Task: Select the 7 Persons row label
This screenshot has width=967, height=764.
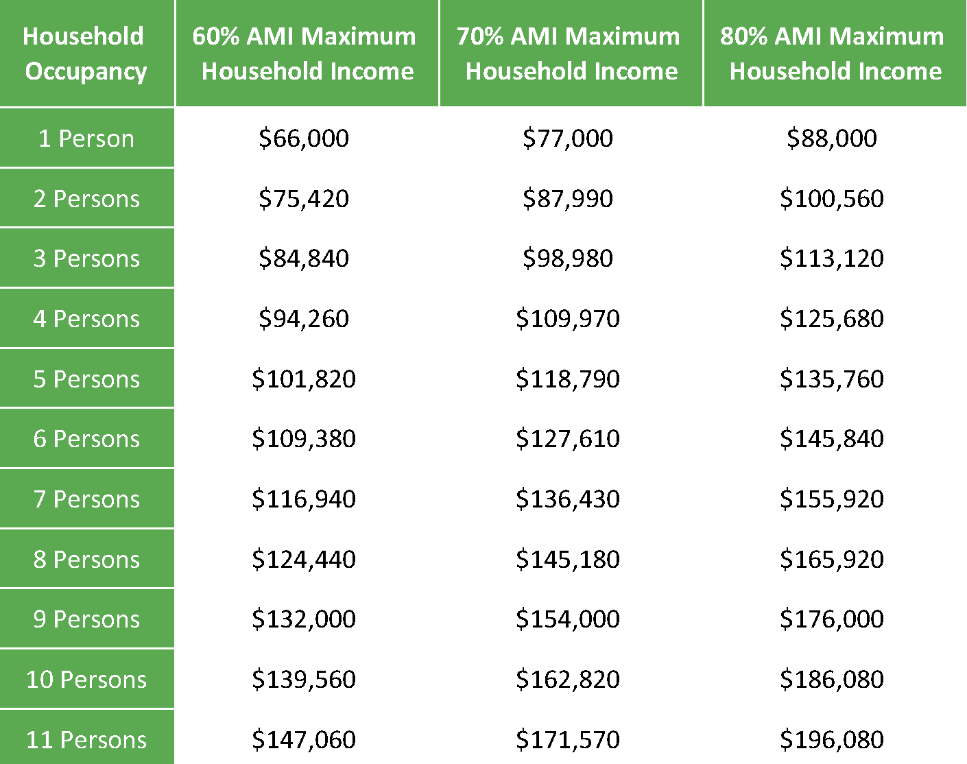Action: point(86,499)
